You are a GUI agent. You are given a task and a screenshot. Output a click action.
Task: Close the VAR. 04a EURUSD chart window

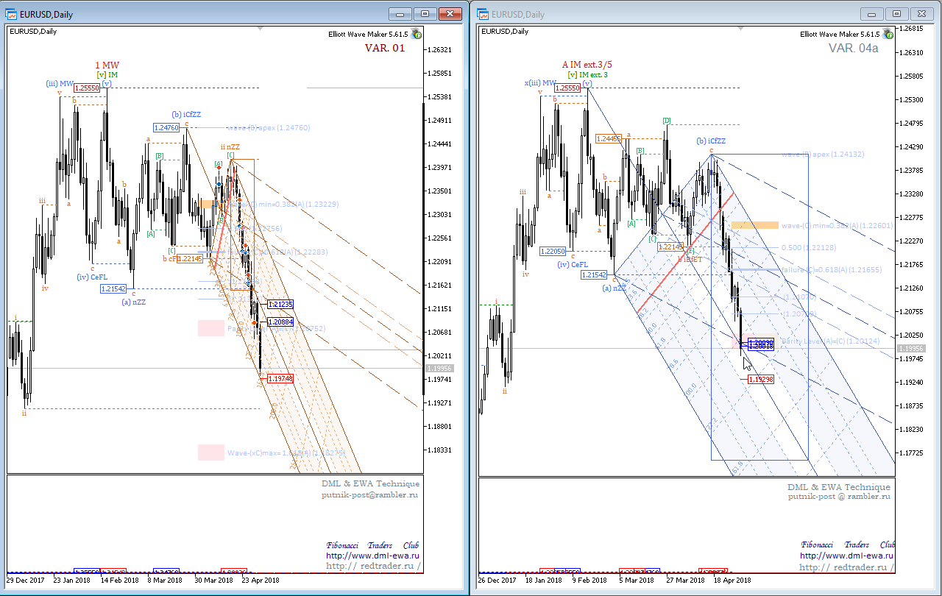[x=921, y=14]
